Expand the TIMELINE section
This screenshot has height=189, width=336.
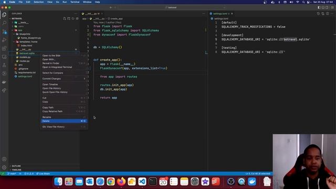point(16,170)
